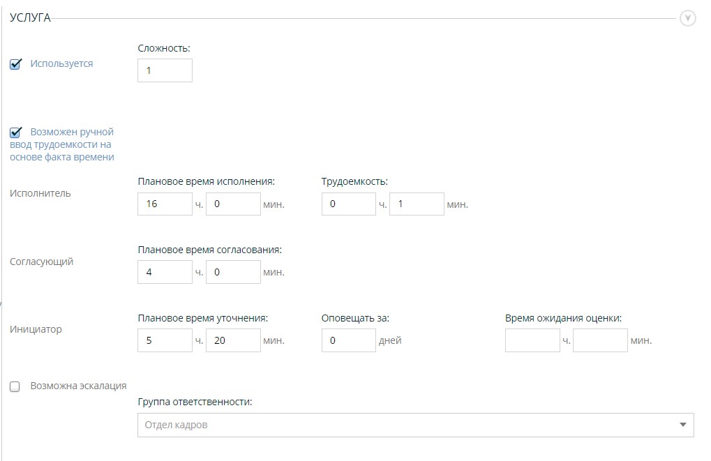Image resolution: width=711 pixels, height=461 pixels.
Task: Click the planned execution minutes field
Action: tap(233, 204)
